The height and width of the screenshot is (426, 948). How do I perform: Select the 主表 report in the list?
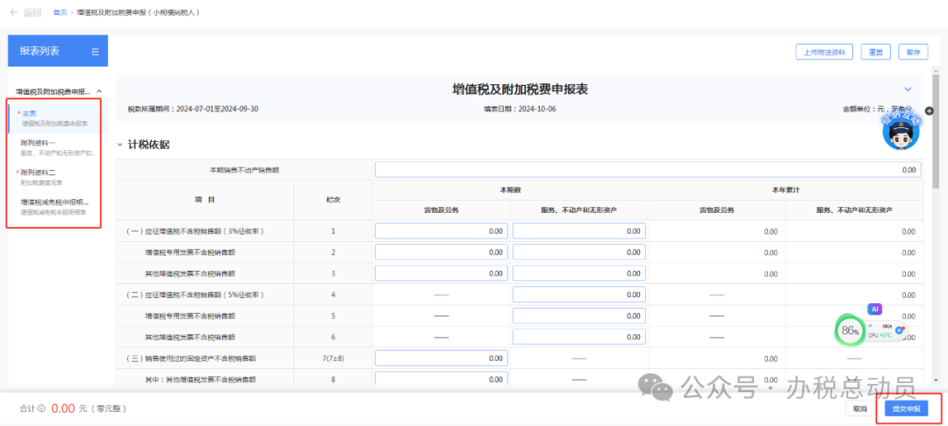click(57, 118)
